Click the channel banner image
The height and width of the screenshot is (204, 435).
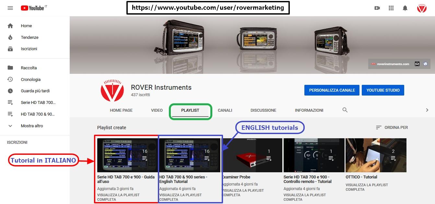pos(252,45)
